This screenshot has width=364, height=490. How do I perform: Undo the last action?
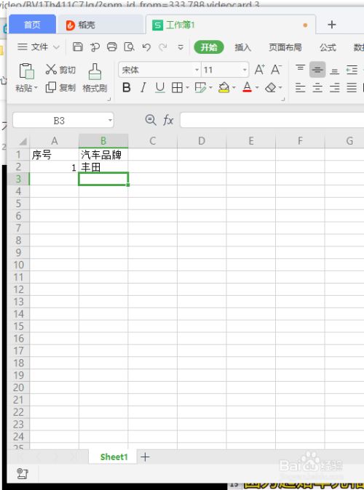coord(146,47)
